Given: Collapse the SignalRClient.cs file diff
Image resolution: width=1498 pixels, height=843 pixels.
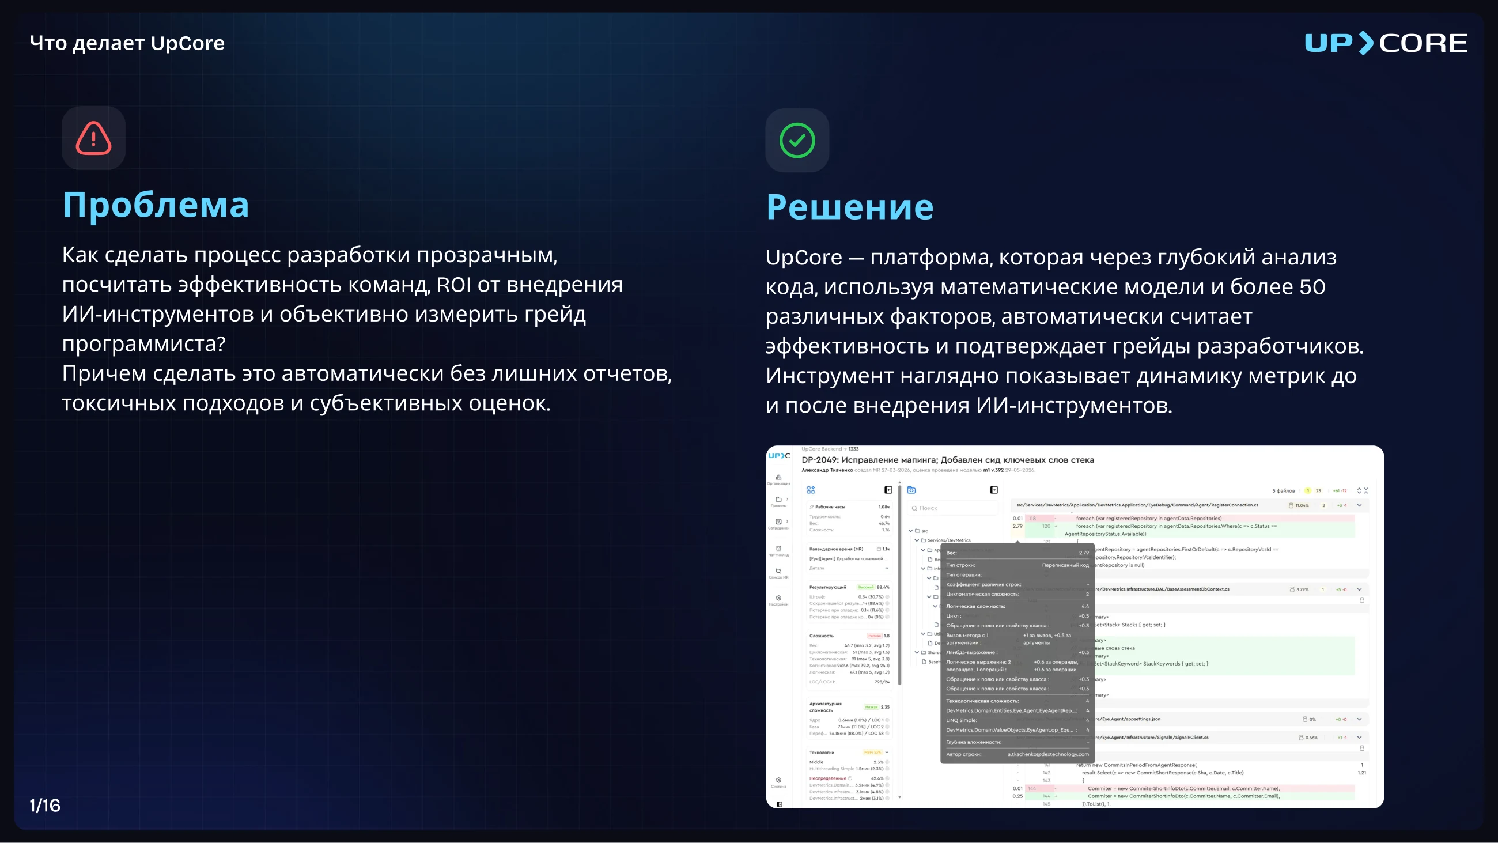Looking at the screenshot, I should tap(1359, 737).
